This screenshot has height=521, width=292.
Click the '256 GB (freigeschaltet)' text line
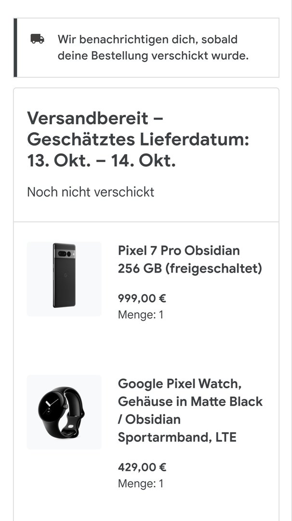(x=190, y=268)
